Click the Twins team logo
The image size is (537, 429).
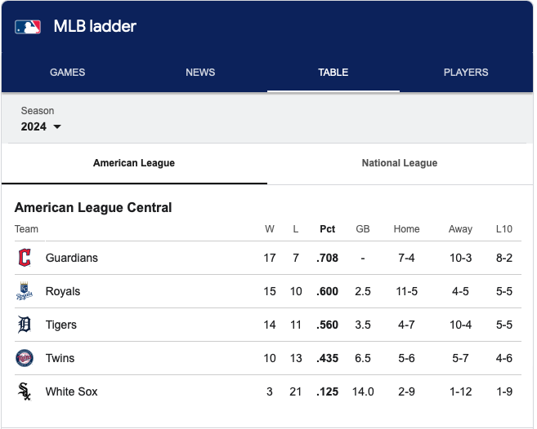pyautogui.click(x=25, y=358)
